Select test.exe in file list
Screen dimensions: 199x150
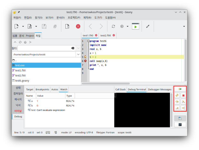(46, 65)
